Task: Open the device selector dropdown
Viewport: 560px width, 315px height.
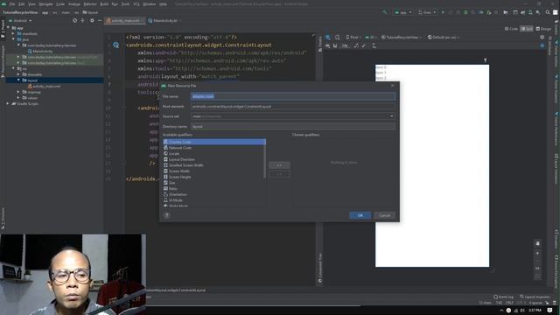Action: [x=427, y=12]
